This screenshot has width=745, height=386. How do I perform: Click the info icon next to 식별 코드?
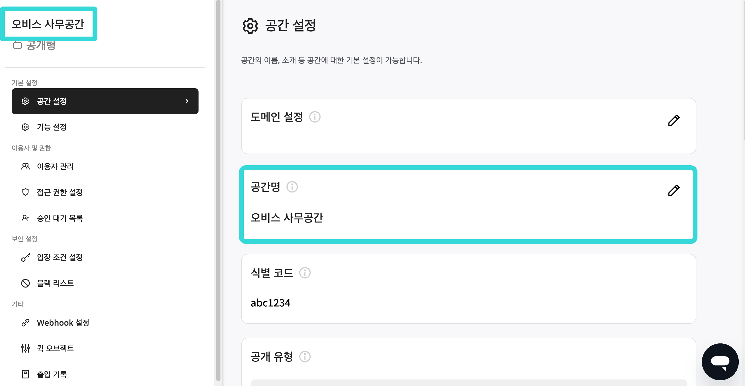(x=305, y=273)
